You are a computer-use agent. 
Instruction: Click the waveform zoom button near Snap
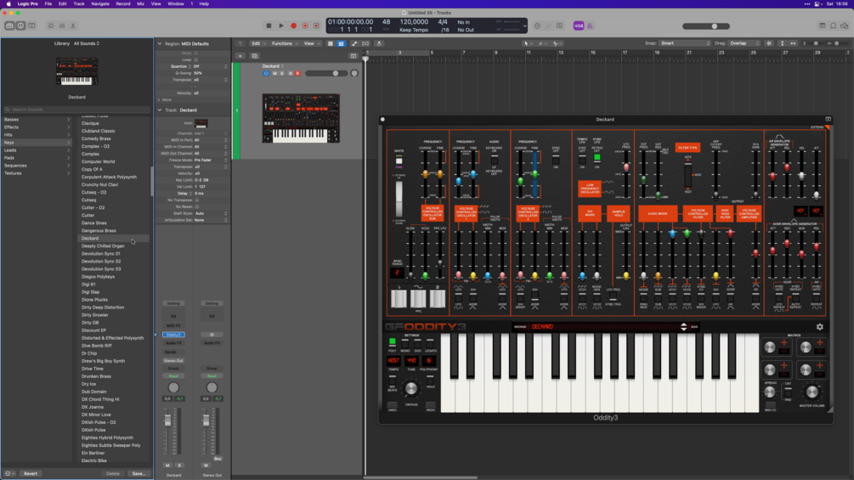point(769,43)
